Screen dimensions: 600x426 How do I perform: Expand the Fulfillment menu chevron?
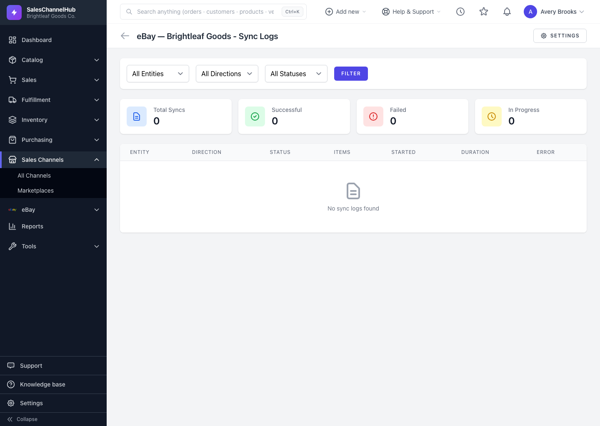point(97,100)
